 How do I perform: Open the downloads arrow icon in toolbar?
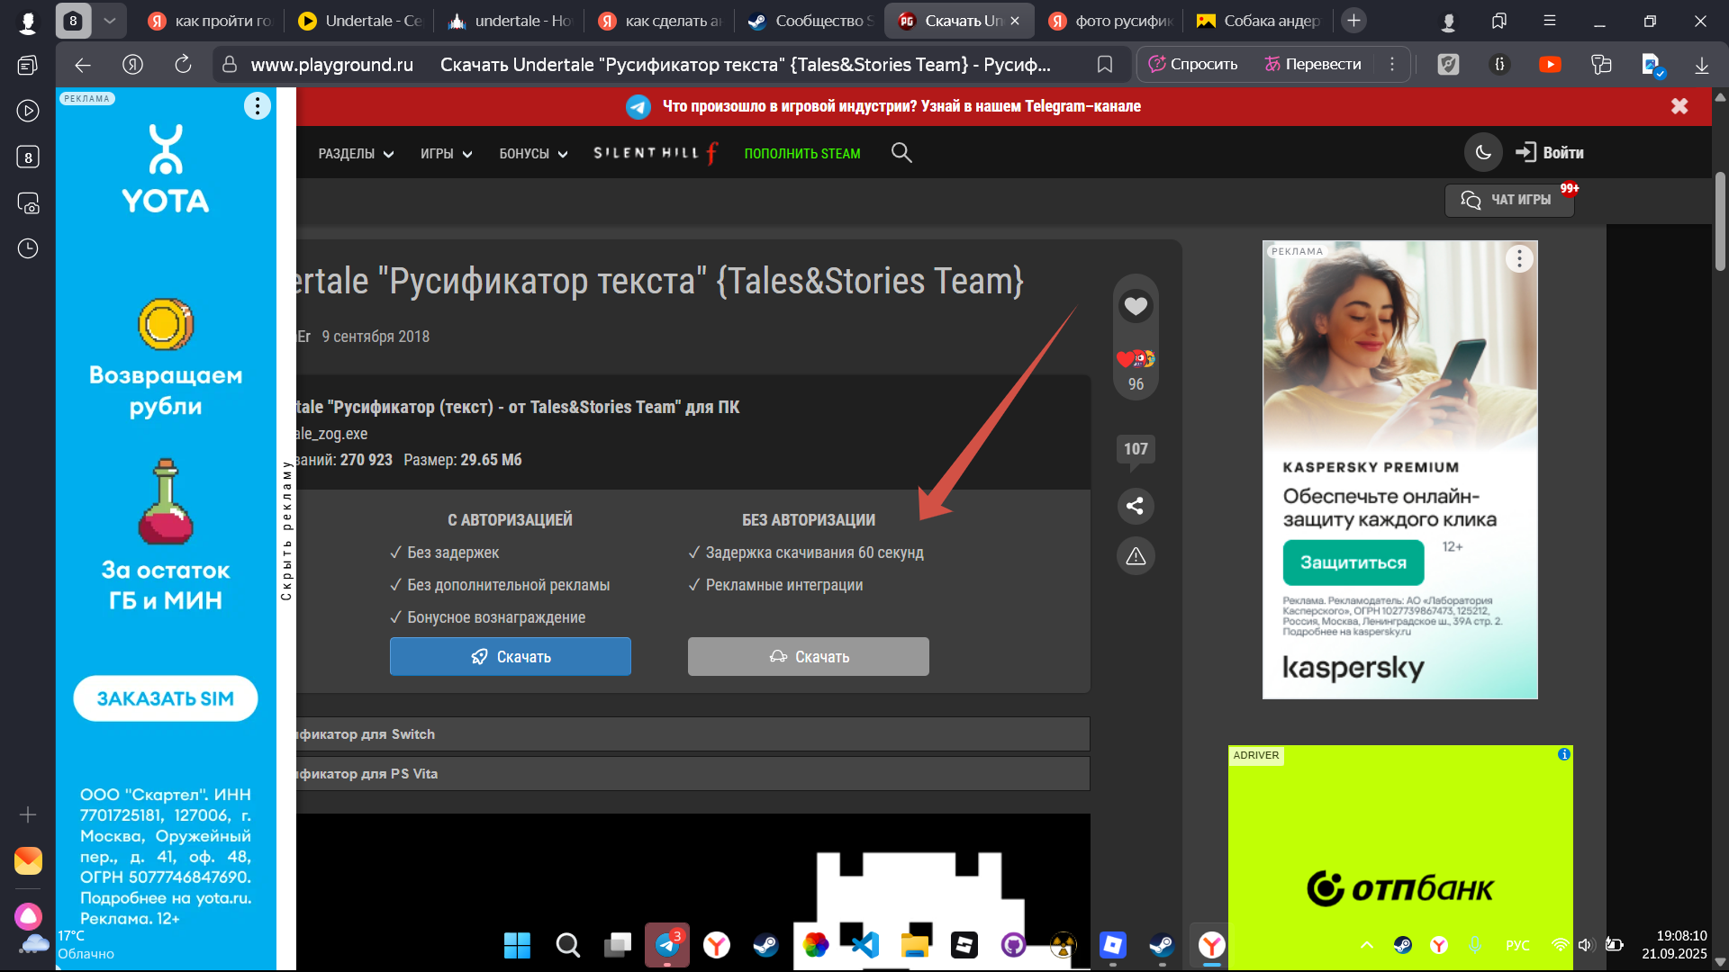click(1701, 65)
